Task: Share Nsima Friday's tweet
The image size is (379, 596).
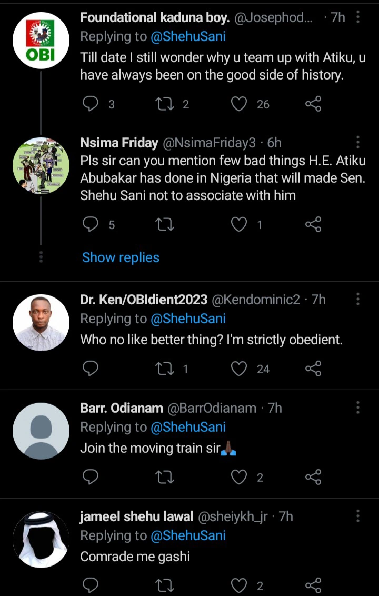Action: coord(313,225)
